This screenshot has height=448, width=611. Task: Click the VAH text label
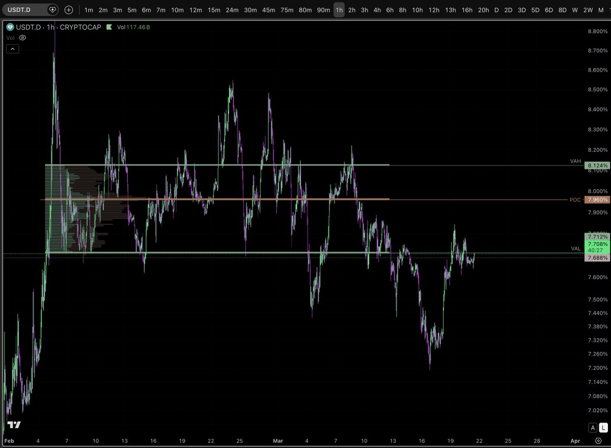coord(575,161)
